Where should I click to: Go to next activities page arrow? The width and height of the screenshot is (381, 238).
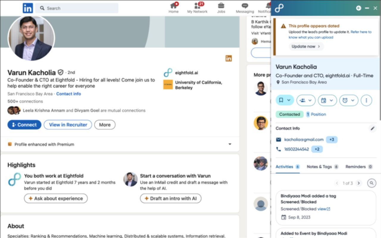click(x=359, y=183)
